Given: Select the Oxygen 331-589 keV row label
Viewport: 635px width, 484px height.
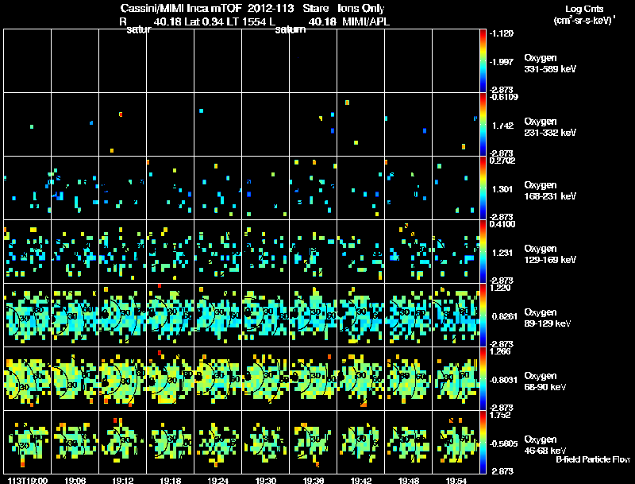Looking at the screenshot, I should coord(550,64).
